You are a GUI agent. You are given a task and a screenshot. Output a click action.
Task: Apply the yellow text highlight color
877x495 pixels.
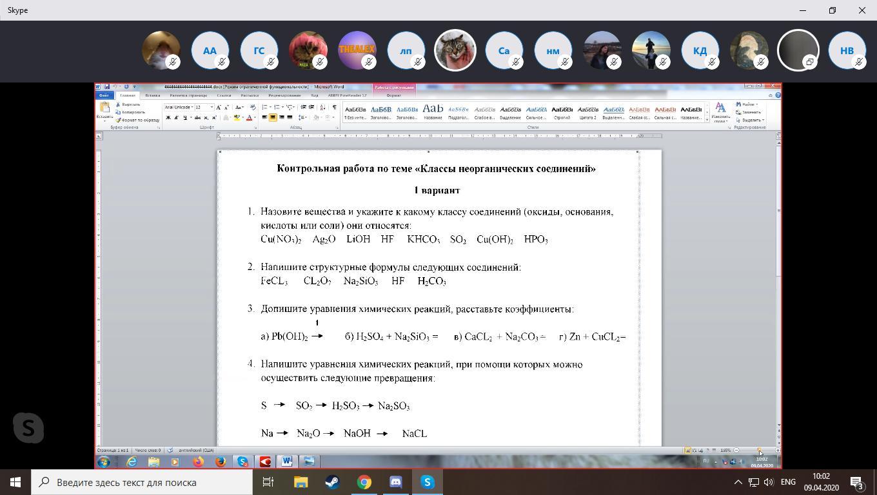(x=237, y=117)
